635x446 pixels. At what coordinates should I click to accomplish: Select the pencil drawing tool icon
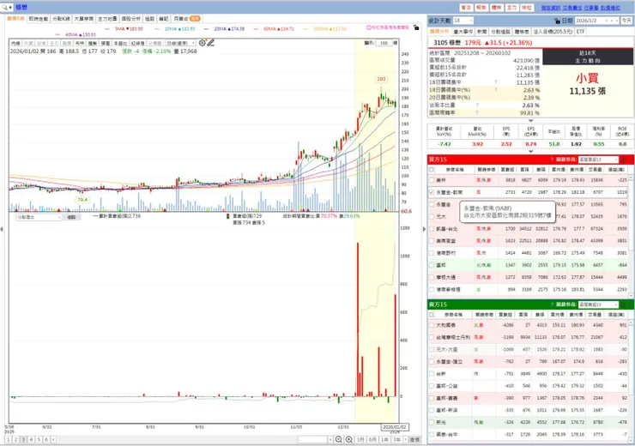pyautogui.click(x=210, y=43)
